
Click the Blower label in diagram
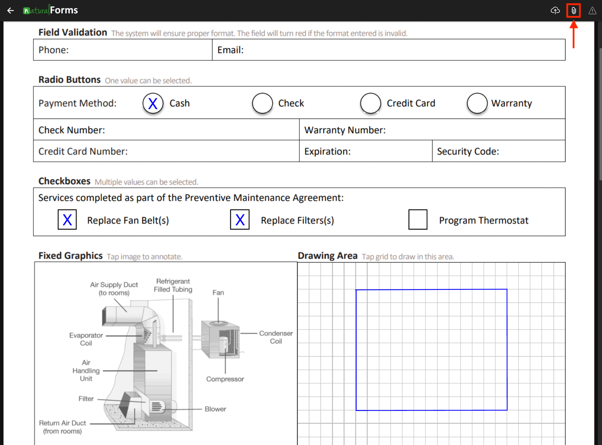pyautogui.click(x=216, y=409)
